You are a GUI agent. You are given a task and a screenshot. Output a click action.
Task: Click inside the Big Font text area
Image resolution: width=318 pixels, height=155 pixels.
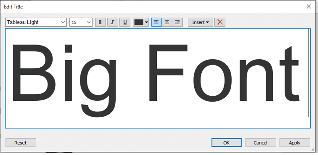click(158, 78)
